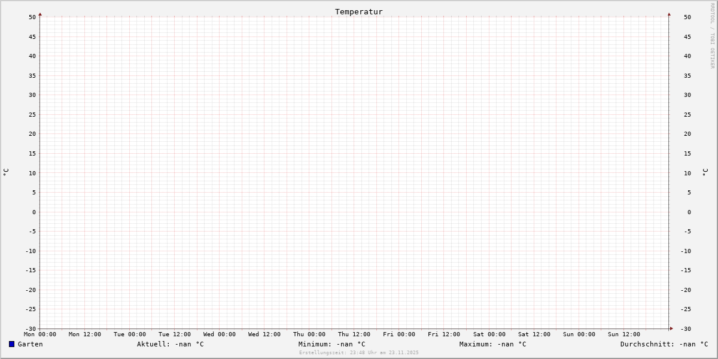Viewport: 718px width, 359px height.
Task: Click the Wed 12:00 time axis label
Action: [264, 334]
